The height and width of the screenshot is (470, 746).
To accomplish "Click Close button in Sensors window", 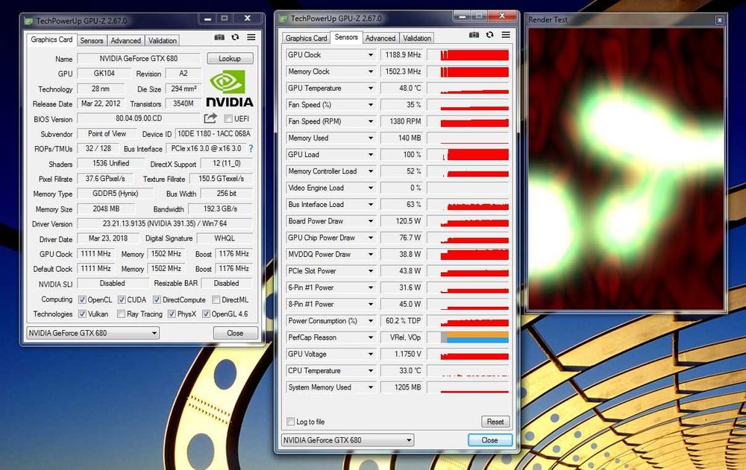I will [x=489, y=440].
